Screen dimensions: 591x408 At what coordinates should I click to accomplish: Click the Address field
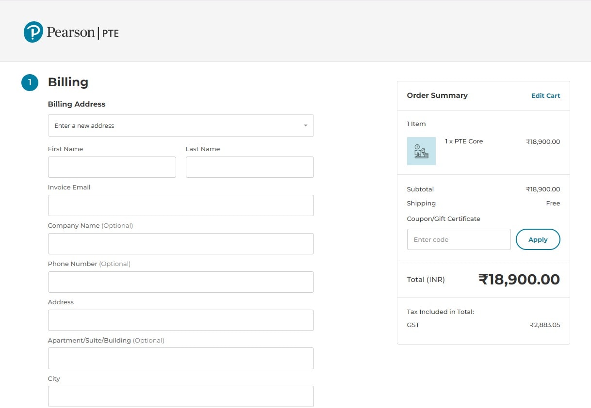point(181,320)
